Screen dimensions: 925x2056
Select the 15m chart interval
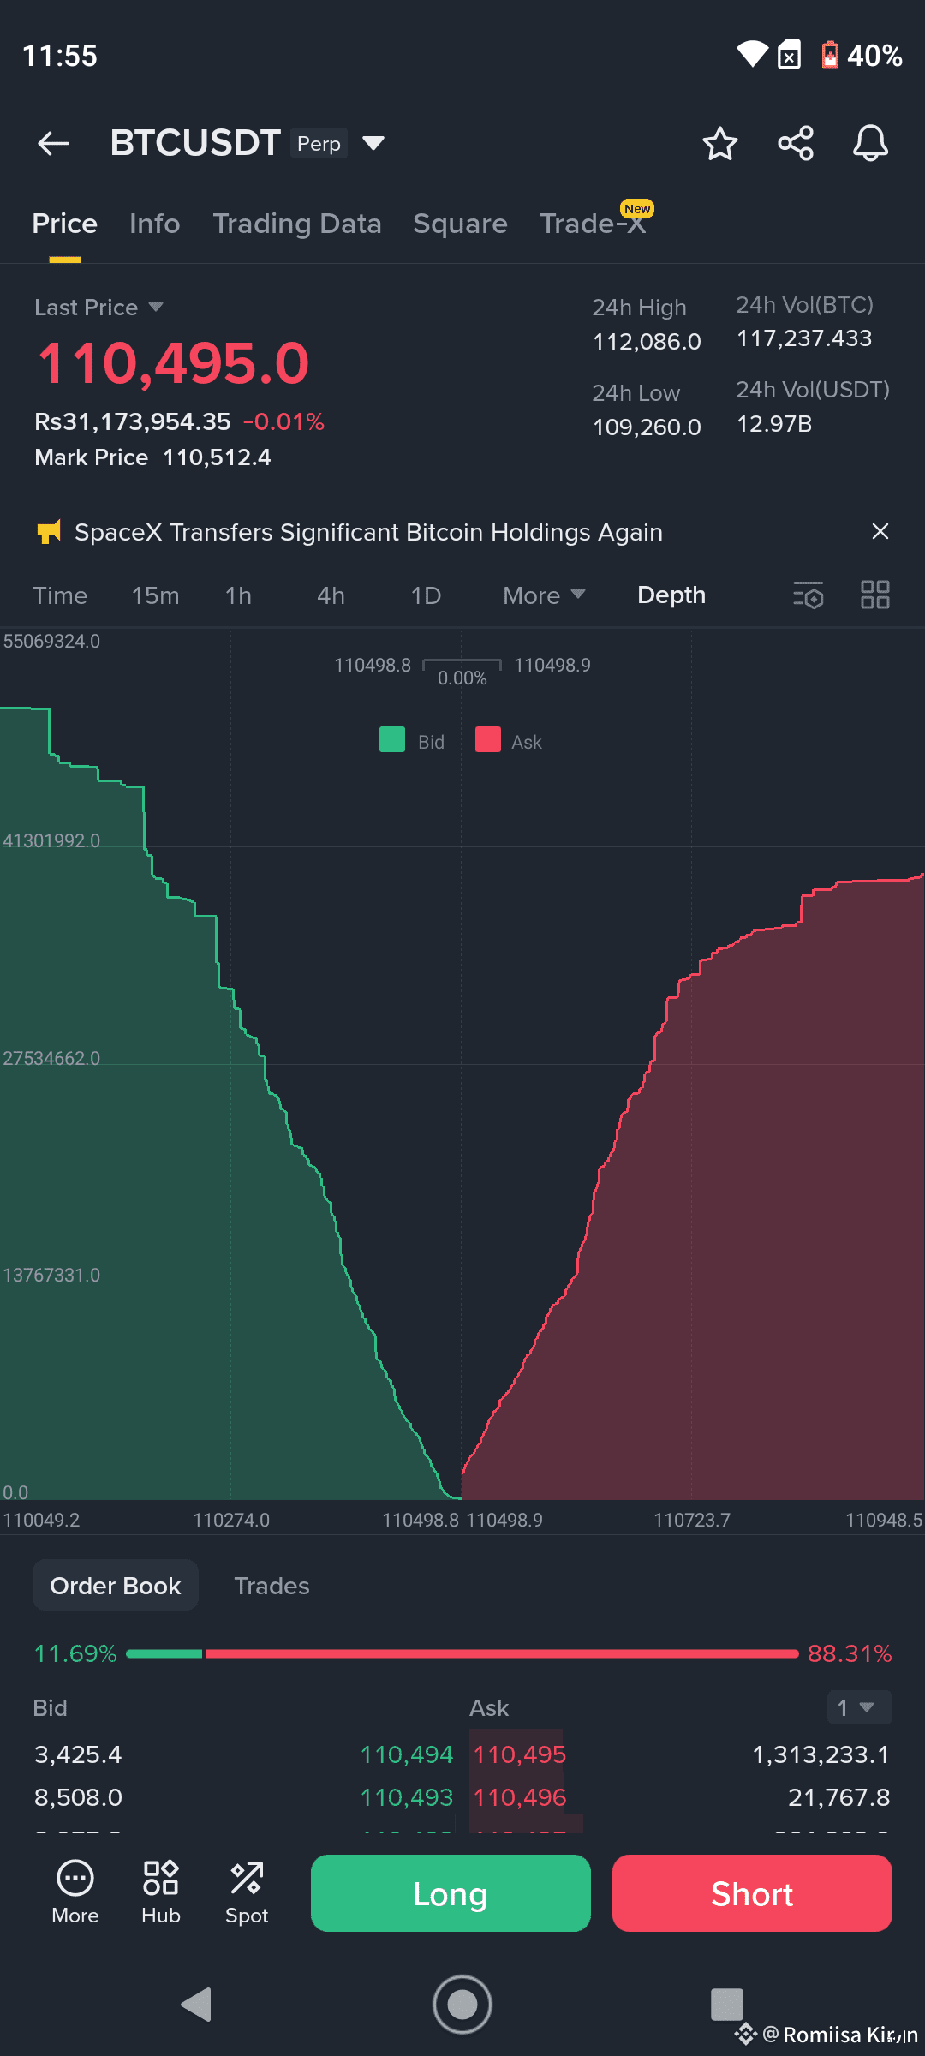(155, 595)
